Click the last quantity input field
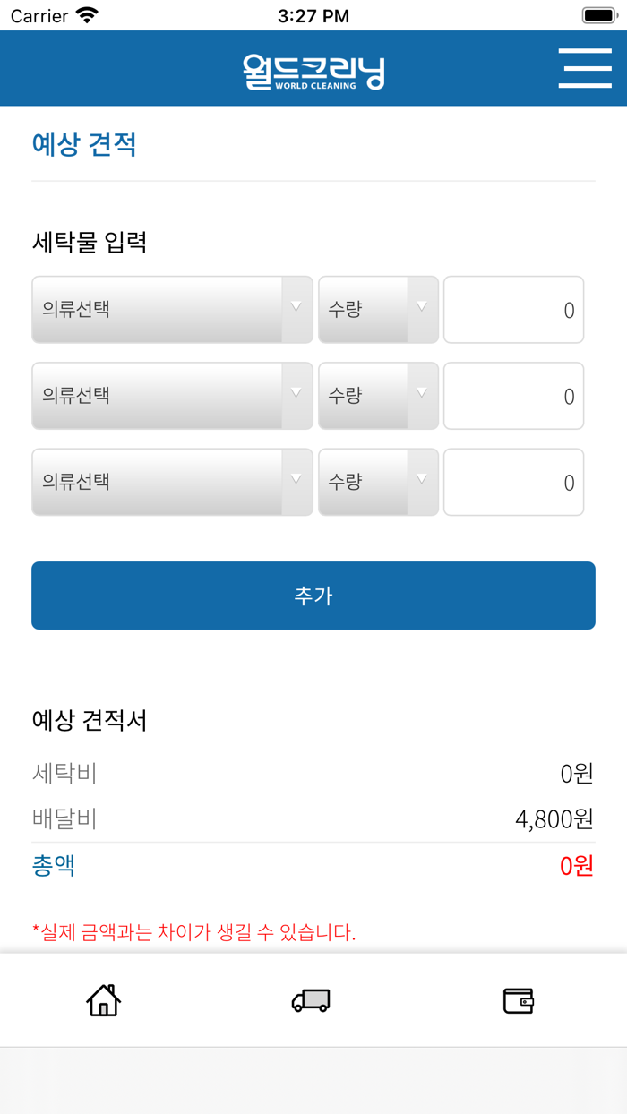 click(x=513, y=482)
